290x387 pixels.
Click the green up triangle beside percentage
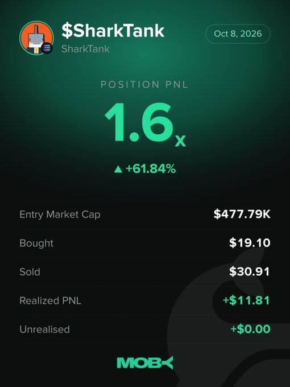click(x=118, y=169)
